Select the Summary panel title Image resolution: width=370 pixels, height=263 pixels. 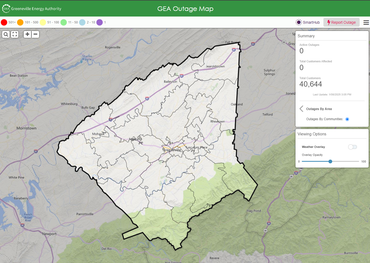pyautogui.click(x=306, y=36)
